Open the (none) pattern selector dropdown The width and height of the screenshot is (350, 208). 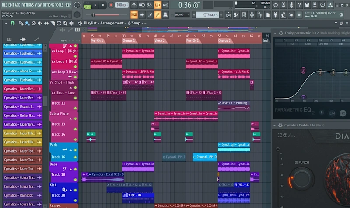pyautogui.click(x=182, y=15)
